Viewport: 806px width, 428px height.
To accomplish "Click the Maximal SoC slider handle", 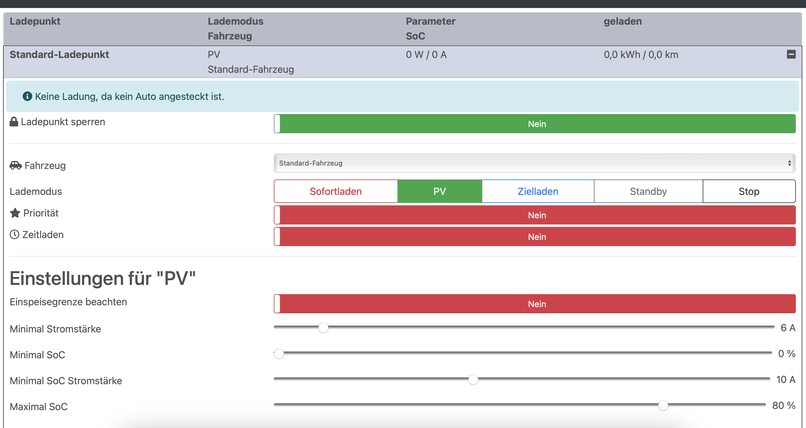I will [x=663, y=405].
